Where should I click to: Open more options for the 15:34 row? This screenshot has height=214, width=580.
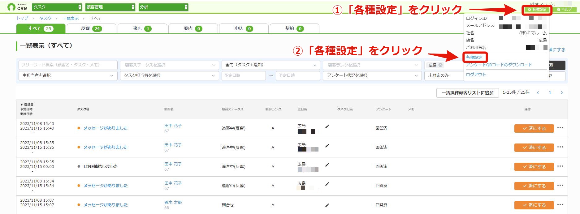560,185
